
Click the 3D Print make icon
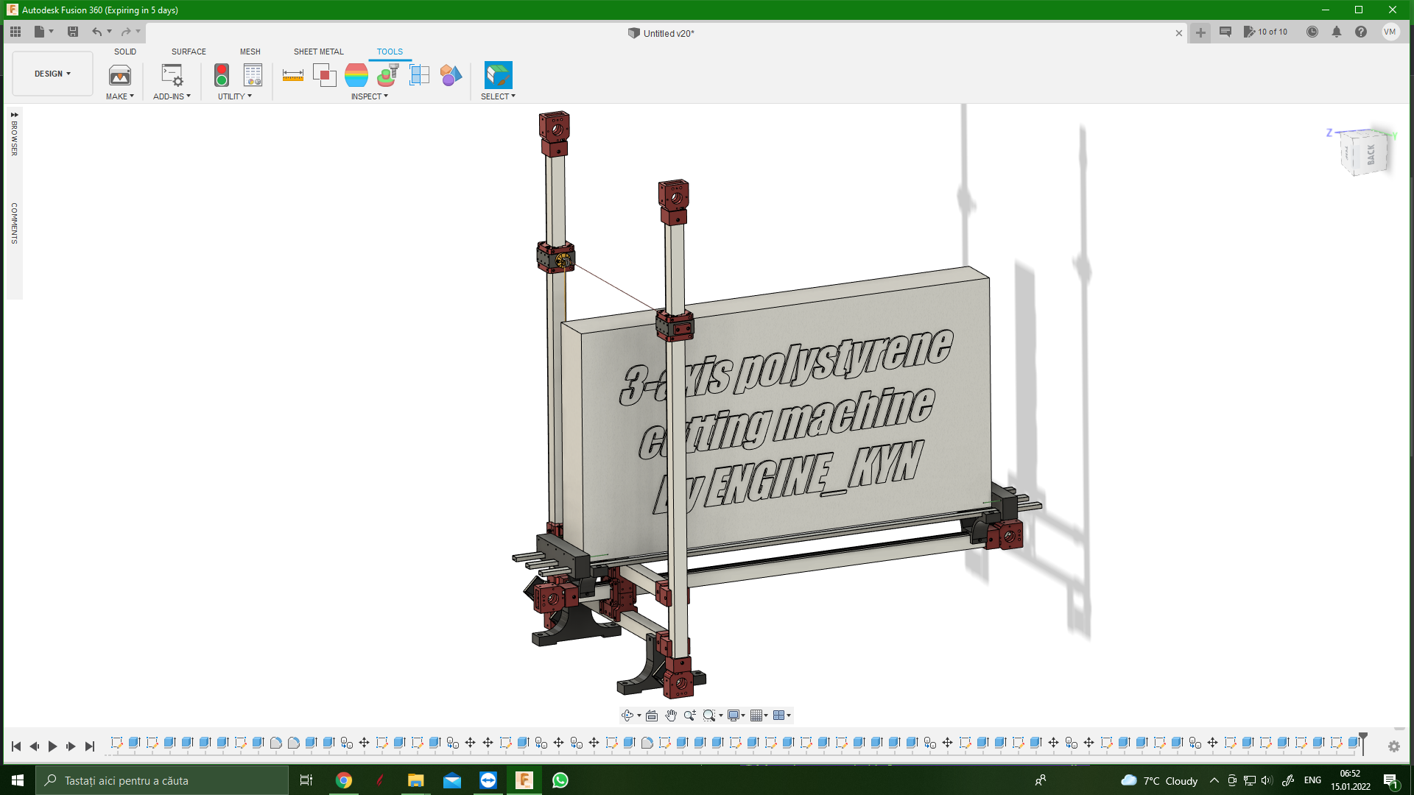pyautogui.click(x=119, y=75)
